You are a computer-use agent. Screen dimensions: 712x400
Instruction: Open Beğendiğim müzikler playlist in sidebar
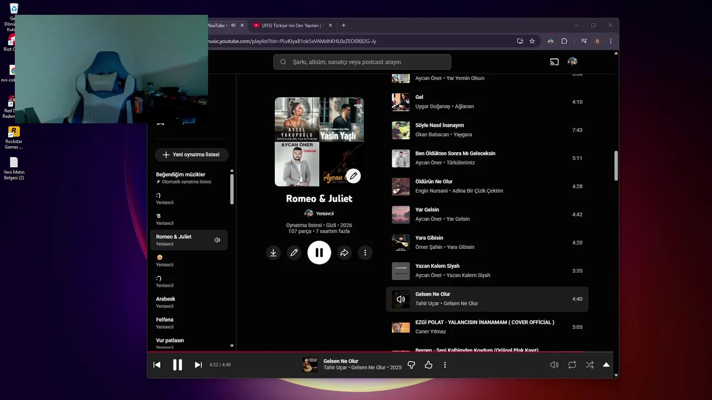click(x=189, y=178)
